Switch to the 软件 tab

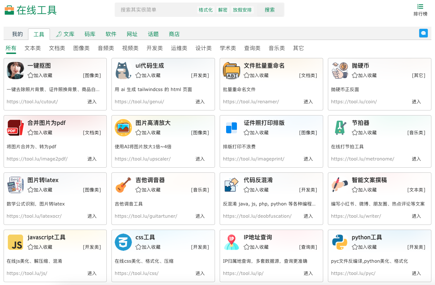tap(111, 34)
